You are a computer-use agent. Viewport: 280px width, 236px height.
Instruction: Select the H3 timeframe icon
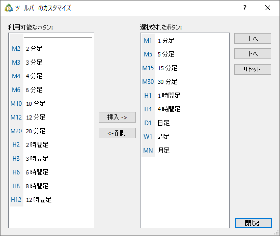[16, 159]
